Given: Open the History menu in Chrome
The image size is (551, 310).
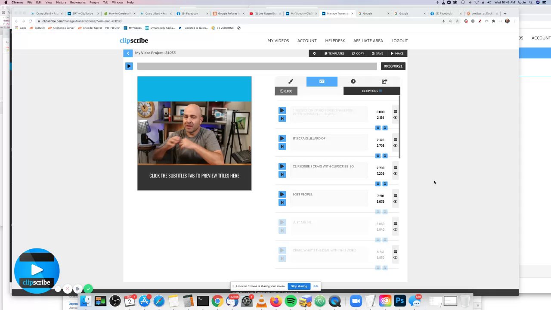Looking at the screenshot, I should (61, 2).
